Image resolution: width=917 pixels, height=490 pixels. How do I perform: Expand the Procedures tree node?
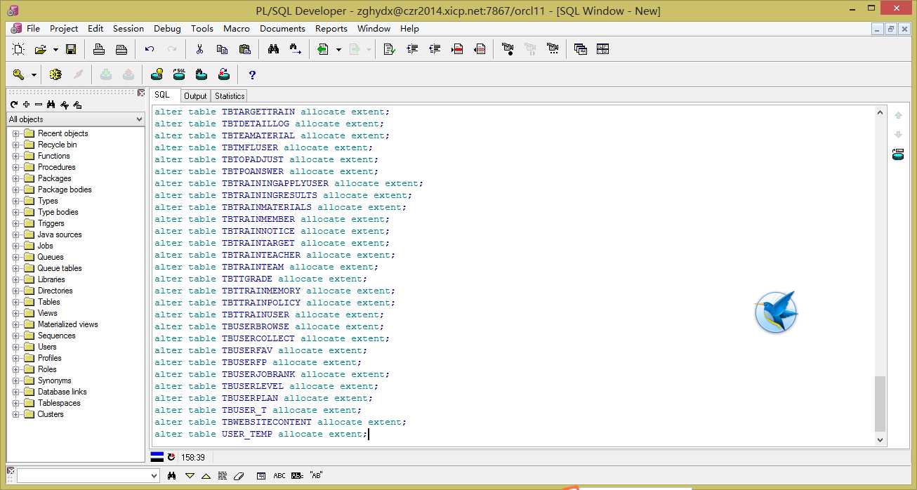coord(15,167)
